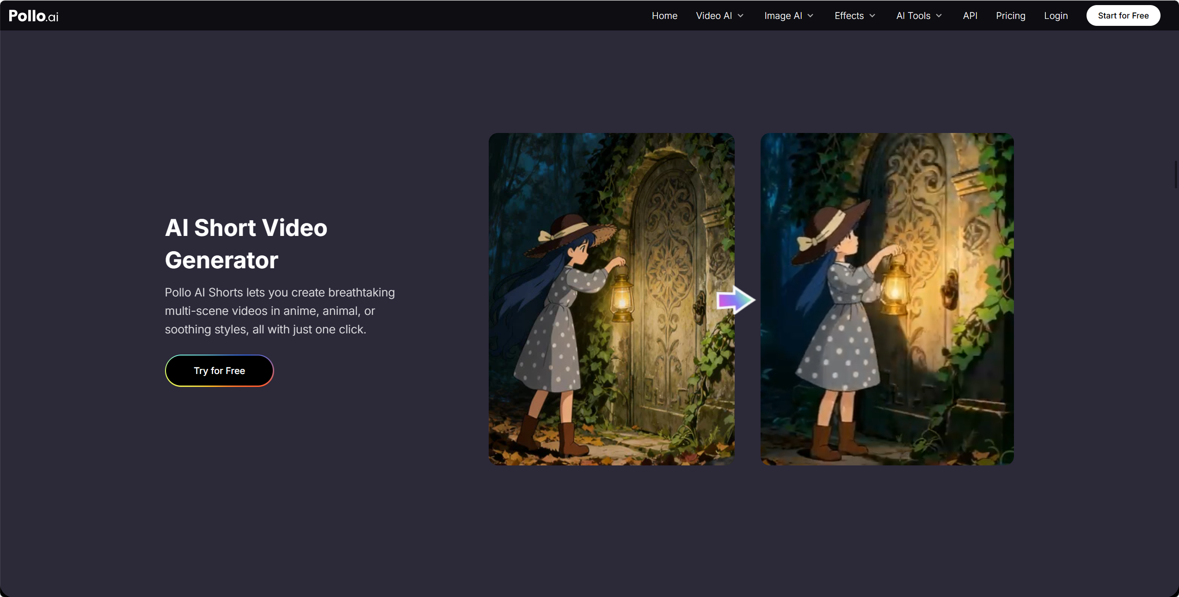This screenshot has height=597, width=1179.
Task: Click the Try for Free button
Action: click(x=219, y=371)
